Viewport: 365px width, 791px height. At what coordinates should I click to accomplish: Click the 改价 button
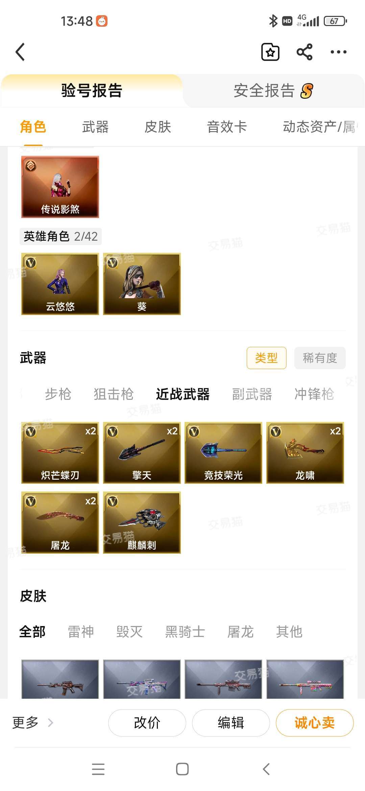coord(147,723)
